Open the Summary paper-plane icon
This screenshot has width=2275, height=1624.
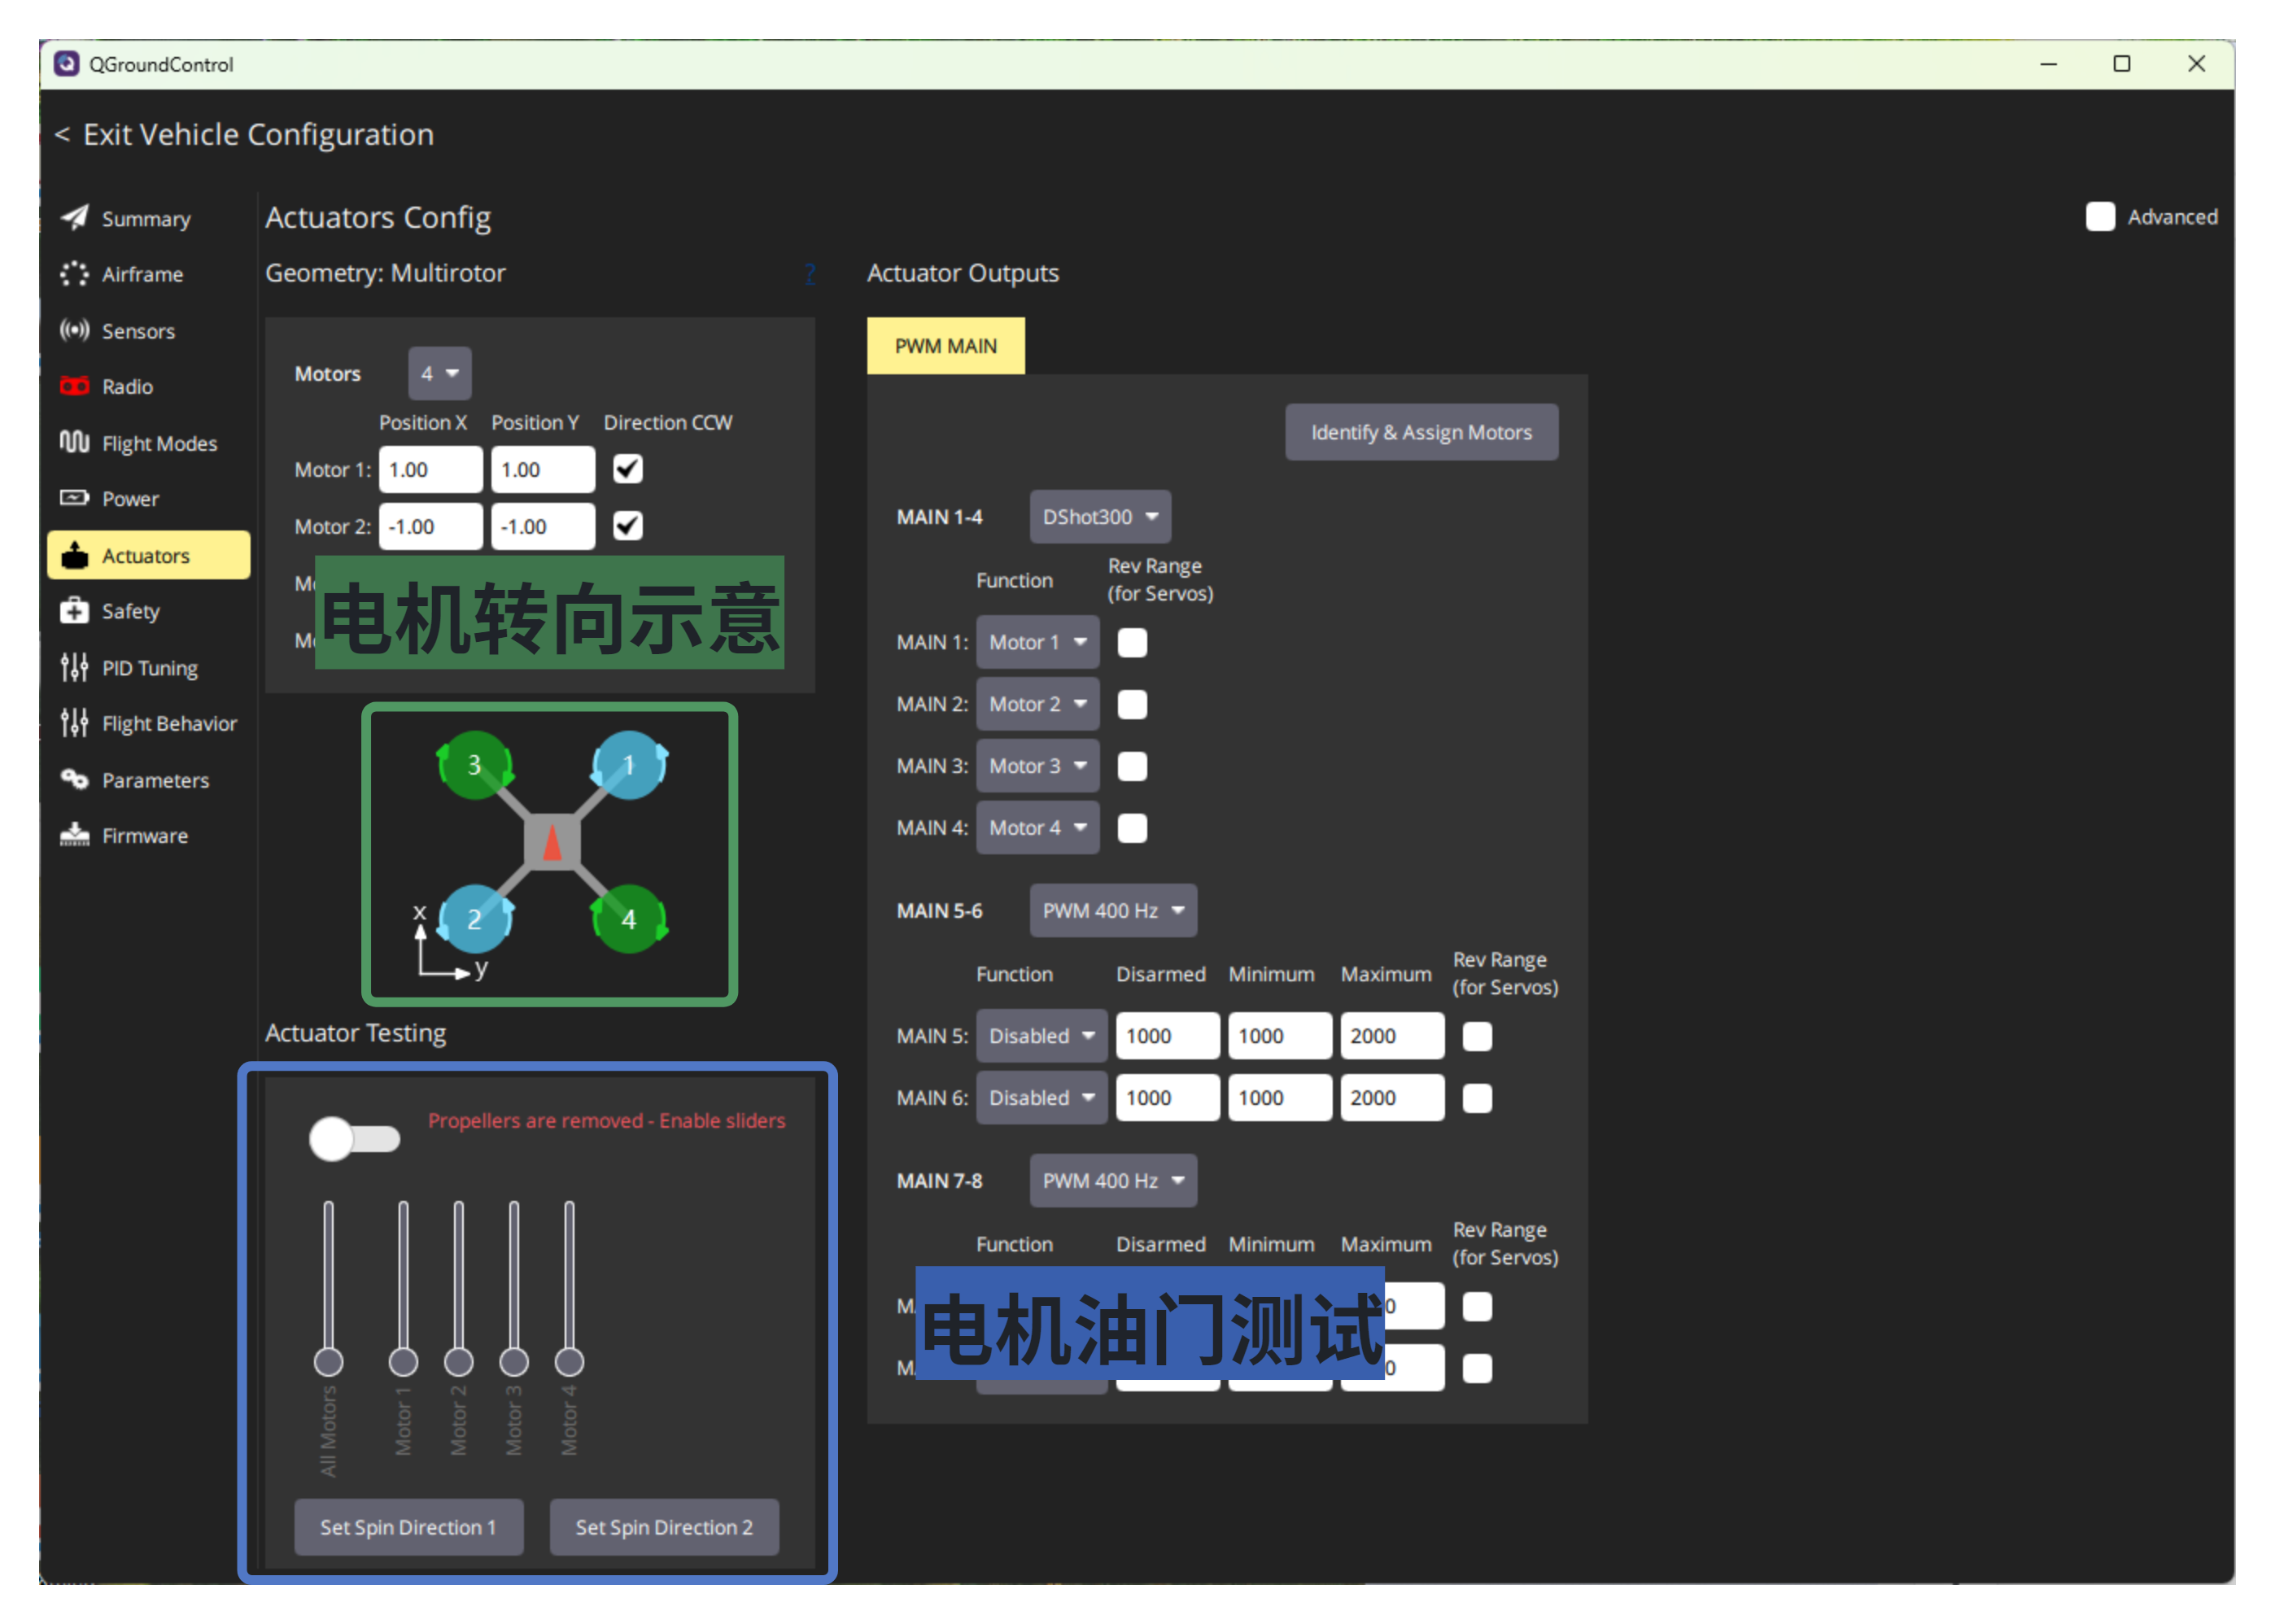(x=74, y=218)
